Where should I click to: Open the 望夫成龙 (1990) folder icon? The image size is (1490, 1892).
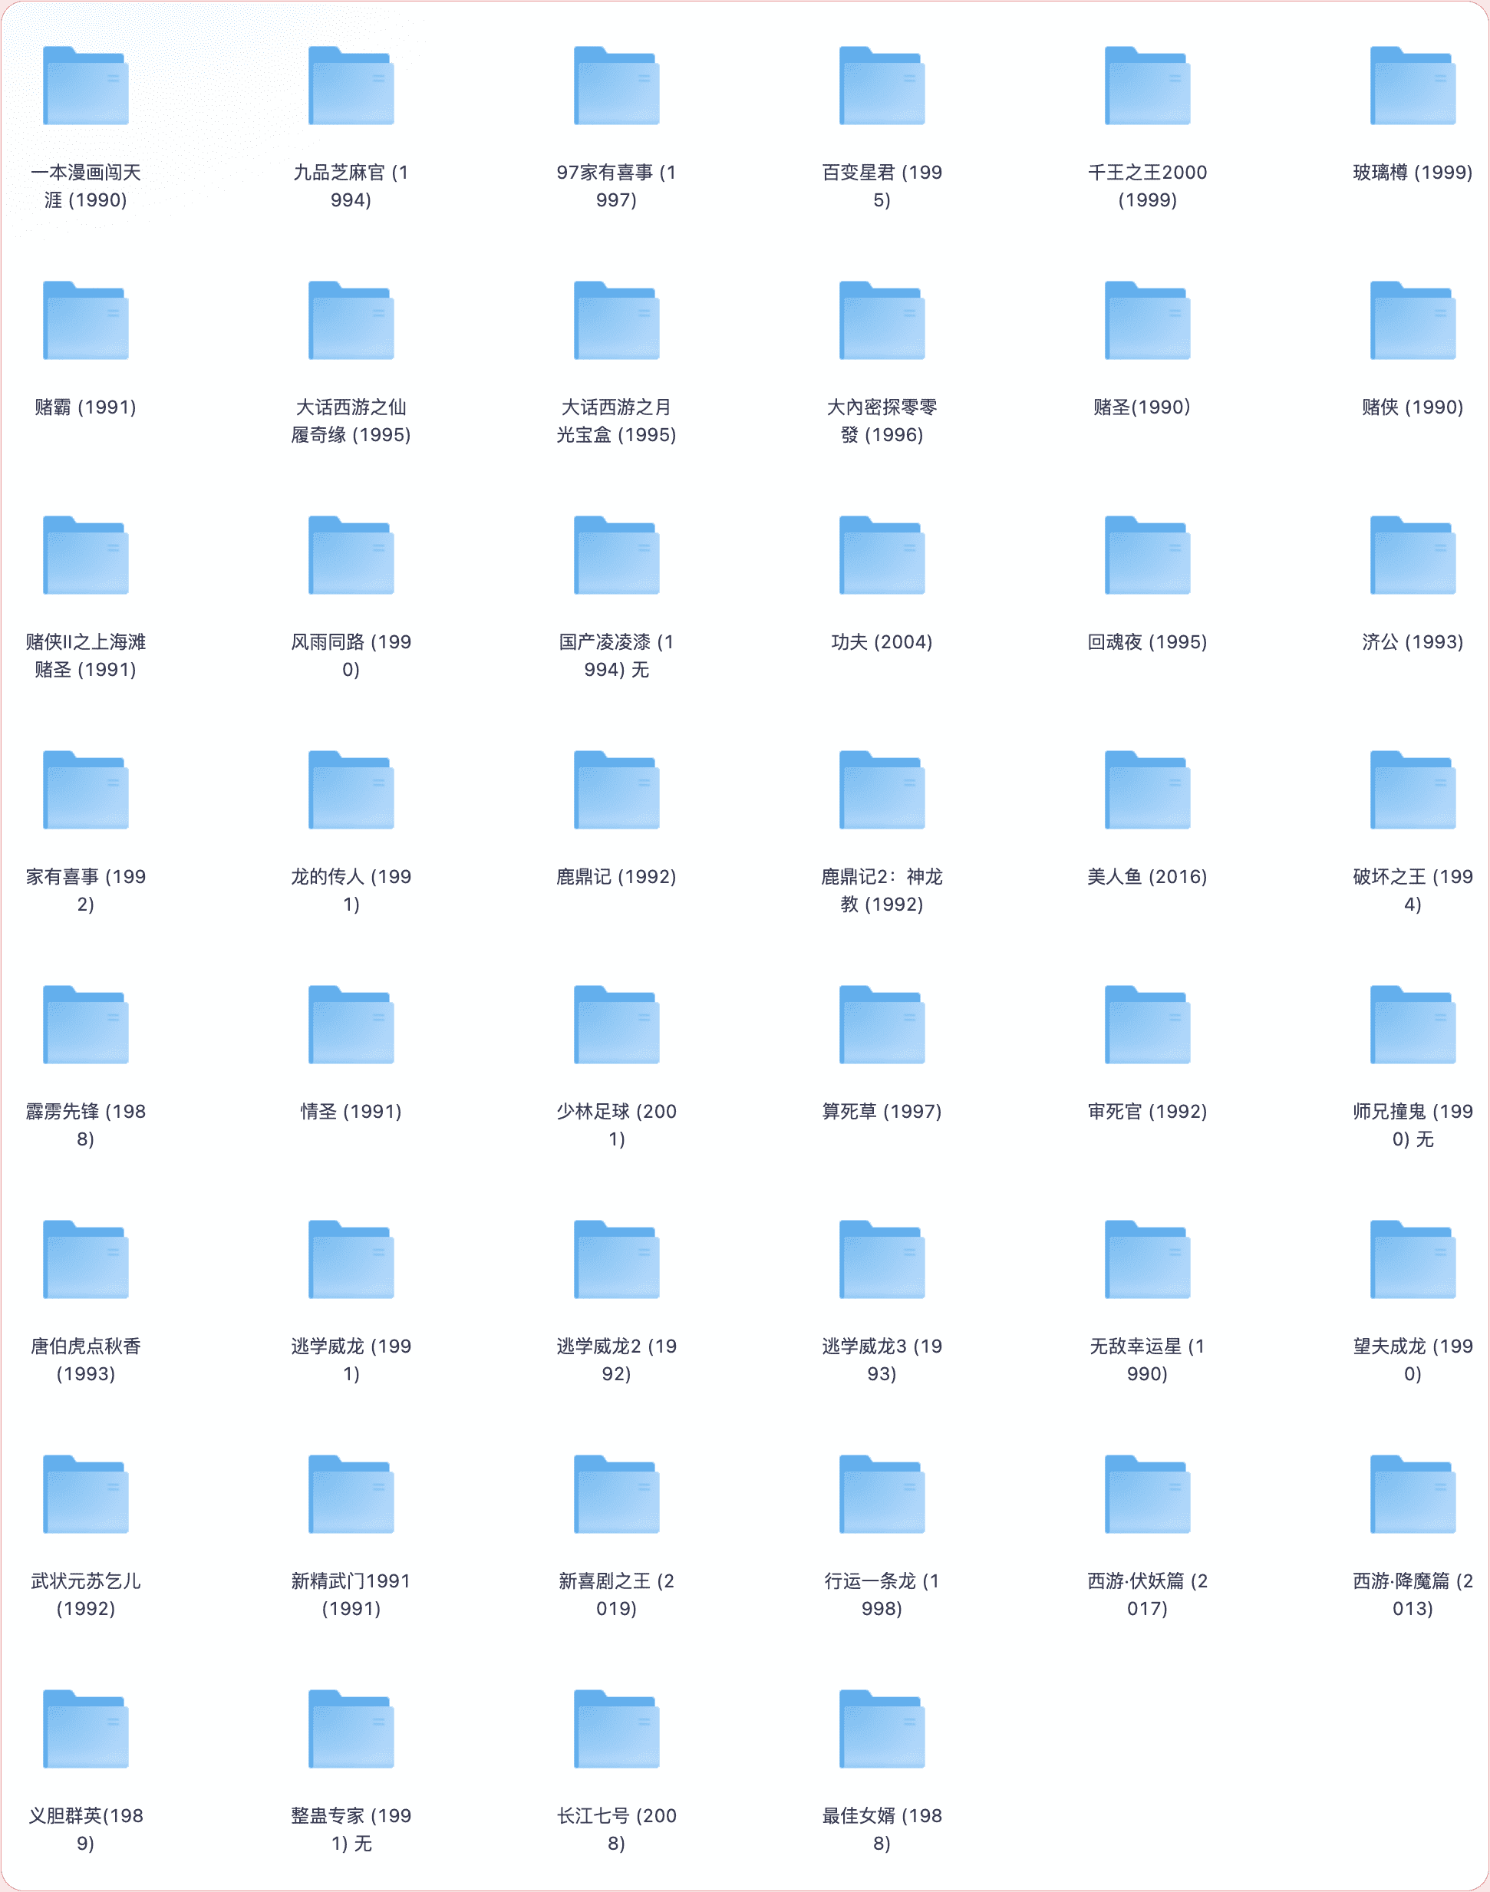click(1413, 1259)
